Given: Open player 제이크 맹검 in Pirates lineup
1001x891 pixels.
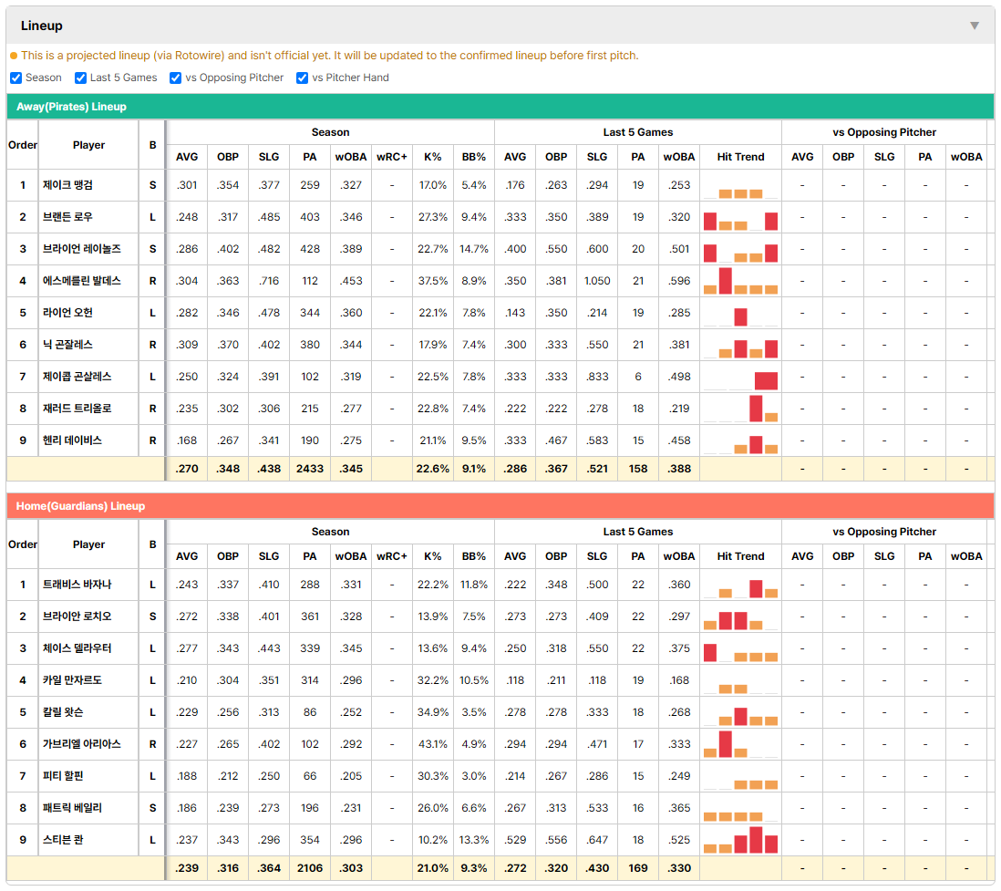Looking at the screenshot, I should click(67, 185).
